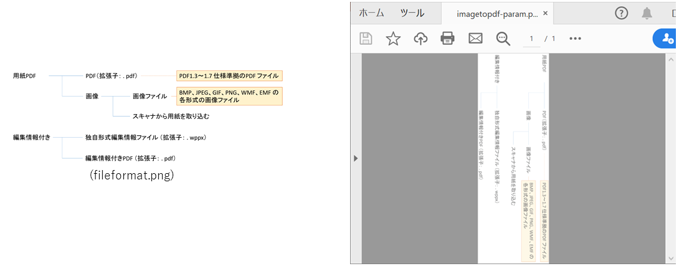Upload file with the cloud icon
Screen dimensions: 679x266
tap(420, 39)
